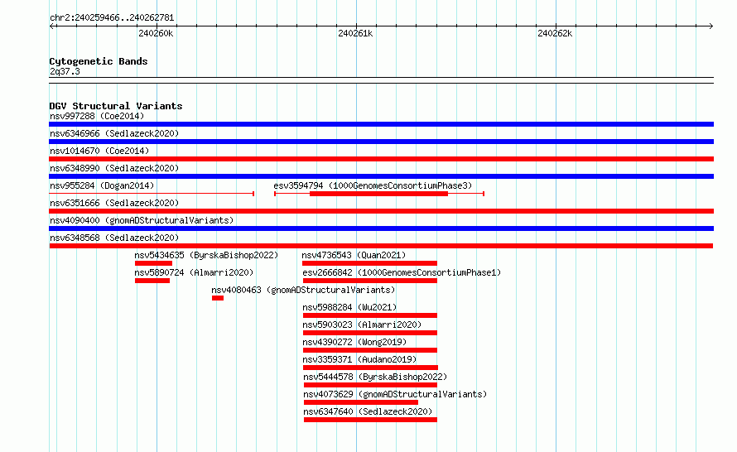This screenshot has width=737, height=452.
Task: Select the red bar under nsv4390272
Action: click(x=370, y=350)
